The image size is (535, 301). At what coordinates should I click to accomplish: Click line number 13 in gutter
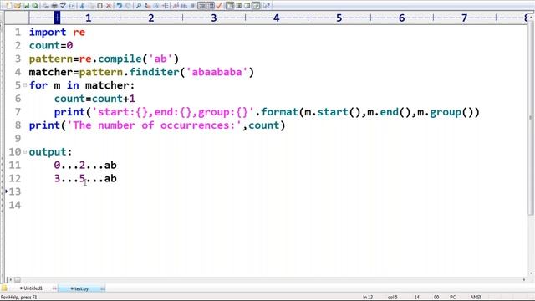[x=15, y=191]
